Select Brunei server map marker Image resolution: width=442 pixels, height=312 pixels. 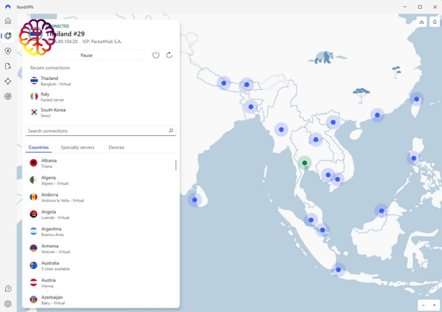pos(381,211)
